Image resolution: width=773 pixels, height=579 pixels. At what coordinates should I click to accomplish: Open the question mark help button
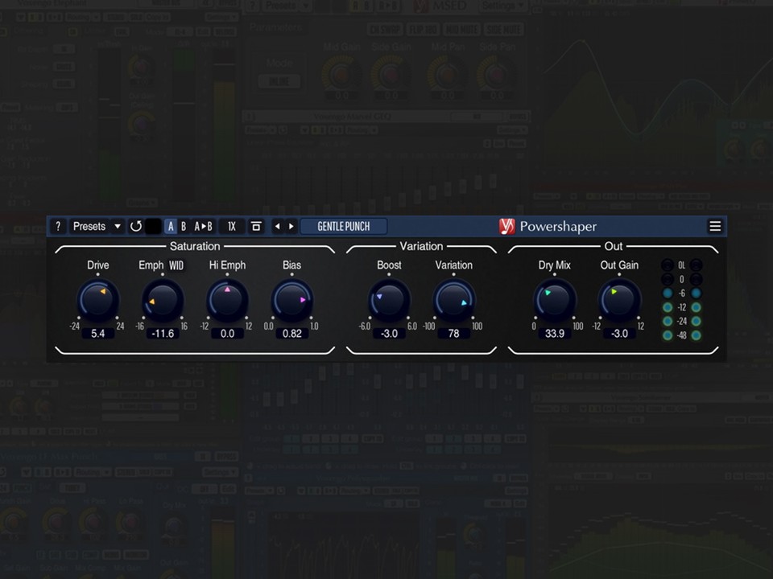pyautogui.click(x=58, y=227)
